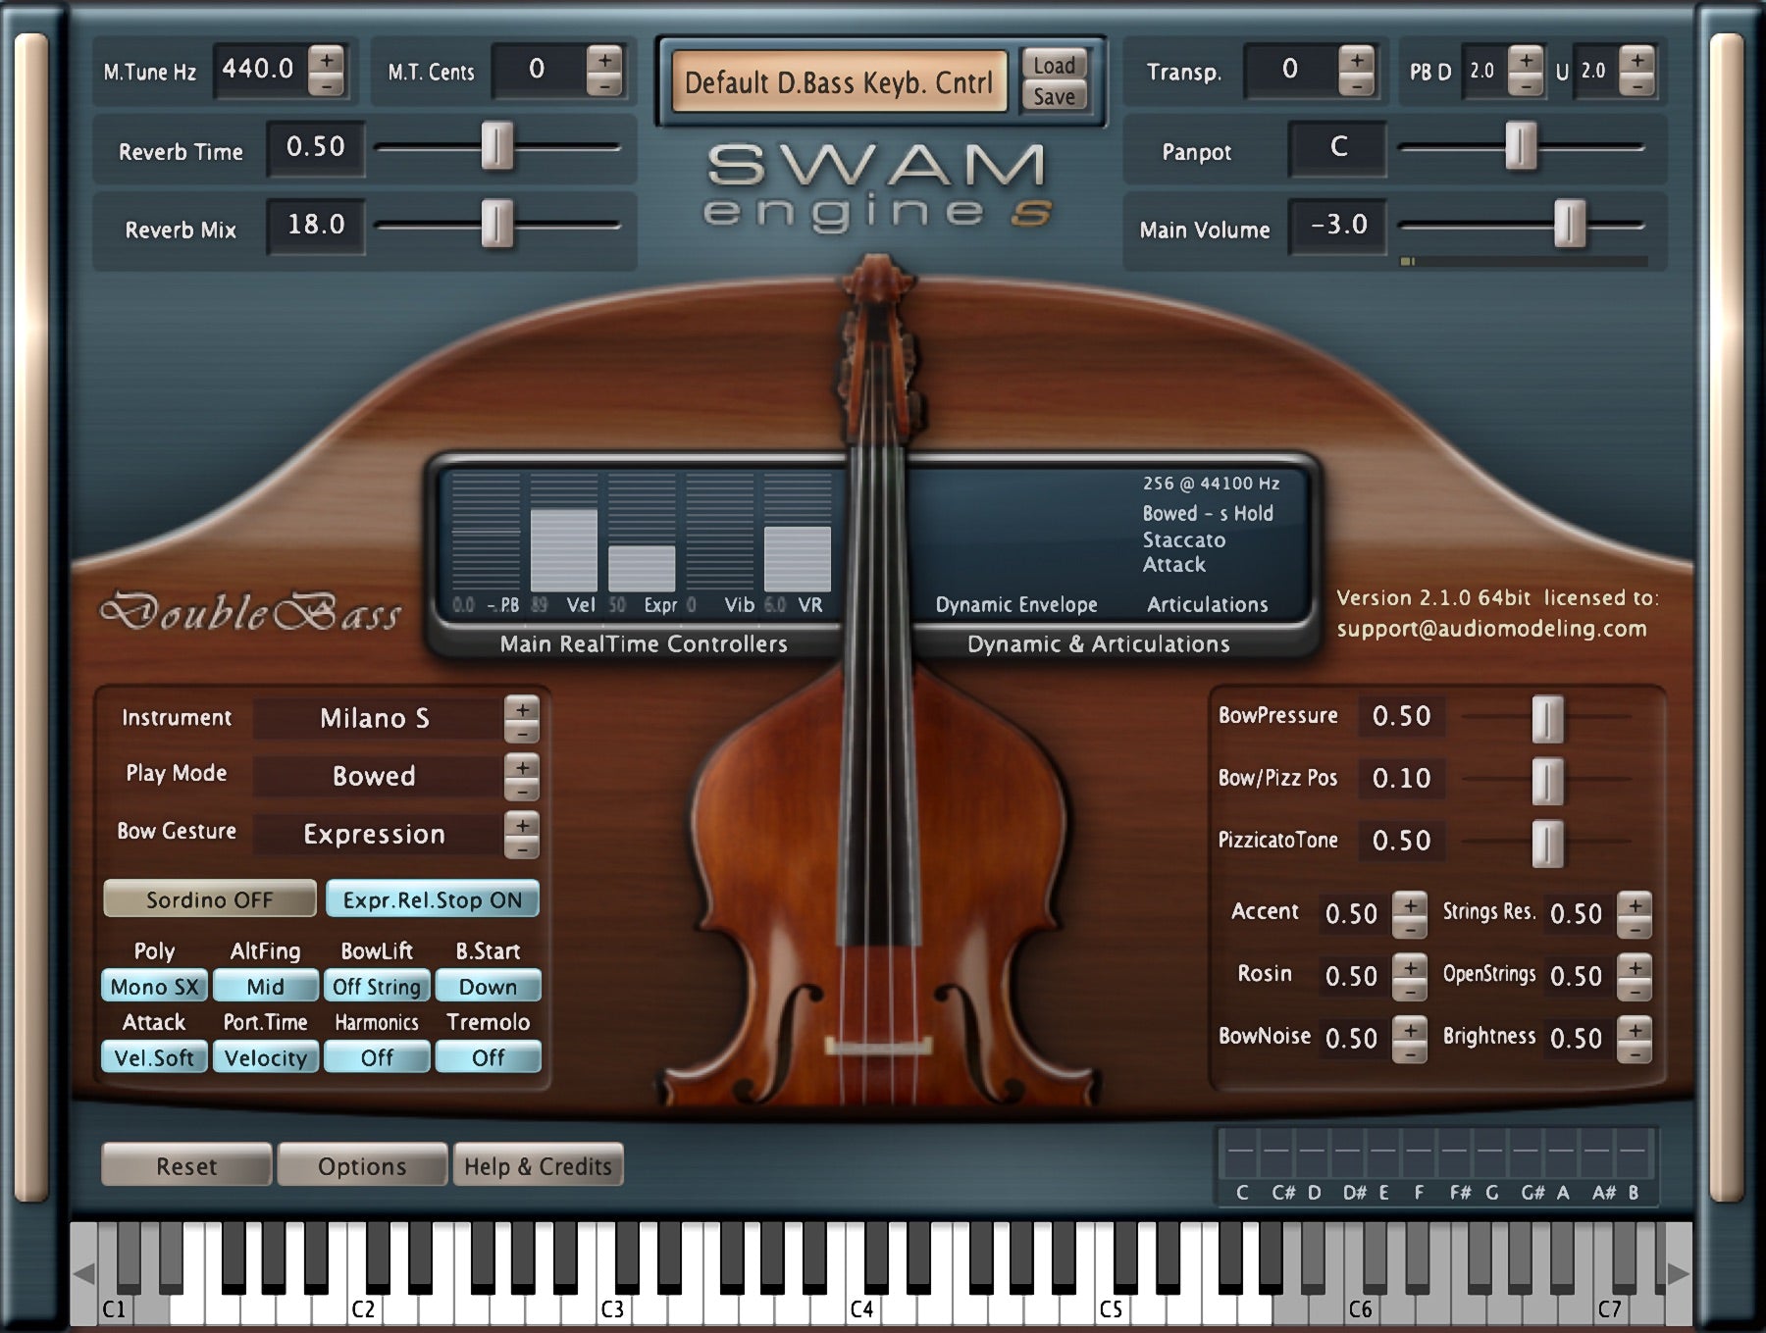This screenshot has height=1333, width=1766.
Task: Increase Master Tune with the plus button
Action: click(x=328, y=61)
